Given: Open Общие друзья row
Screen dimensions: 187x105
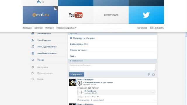Looking at the screenshot, I should click(112, 50).
